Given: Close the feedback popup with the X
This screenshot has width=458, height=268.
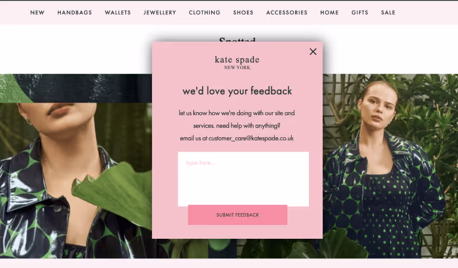Looking at the screenshot, I should tap(313, 52).
